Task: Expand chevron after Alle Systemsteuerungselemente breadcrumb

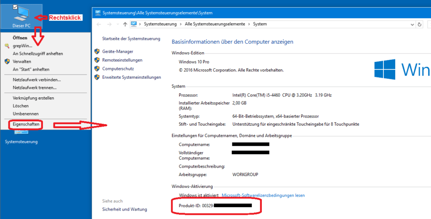Action: [x=249, y=24]
